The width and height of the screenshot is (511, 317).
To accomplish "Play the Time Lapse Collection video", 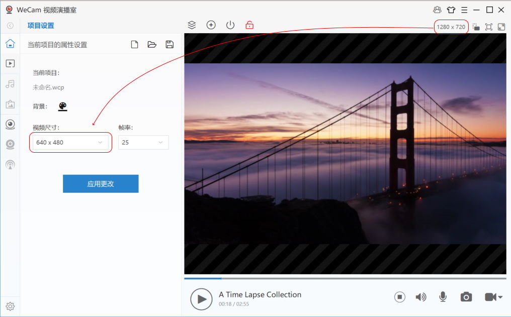I will [x=201, y=299].
